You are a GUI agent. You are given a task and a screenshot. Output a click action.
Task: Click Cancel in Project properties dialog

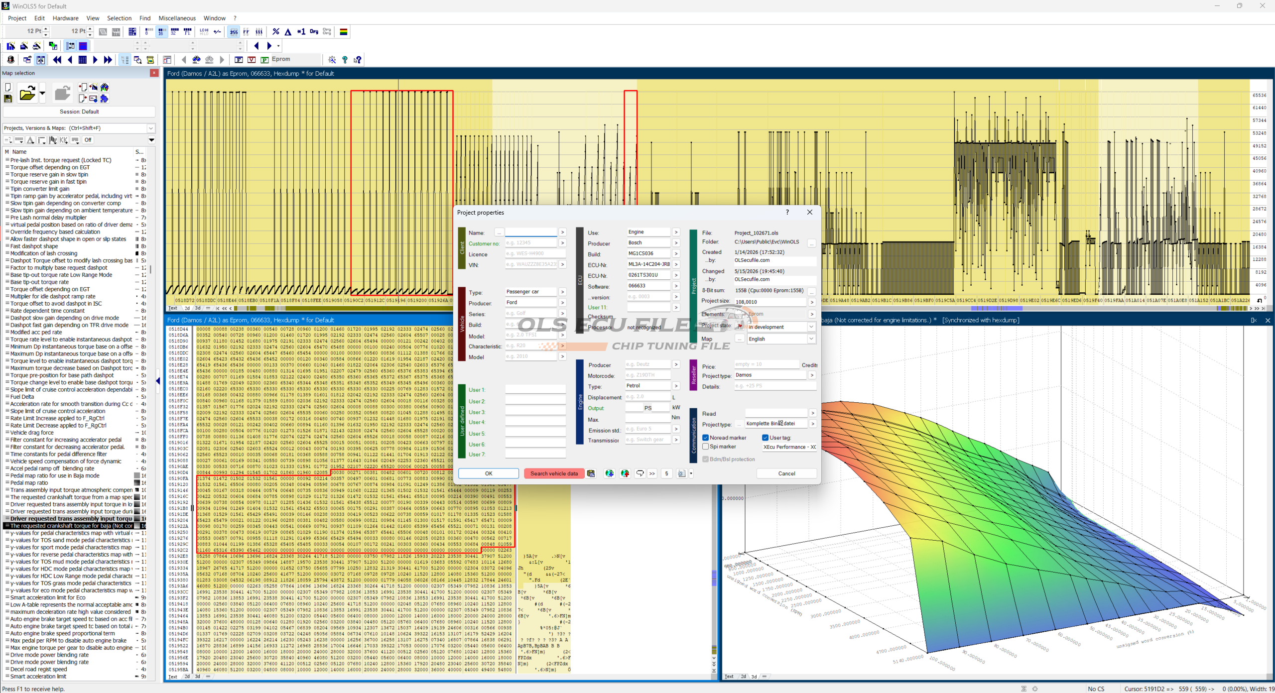[786, 473]
